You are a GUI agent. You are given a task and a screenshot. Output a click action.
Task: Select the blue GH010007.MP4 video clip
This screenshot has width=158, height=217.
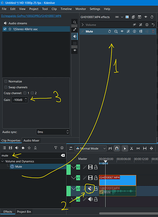[118, 180]
